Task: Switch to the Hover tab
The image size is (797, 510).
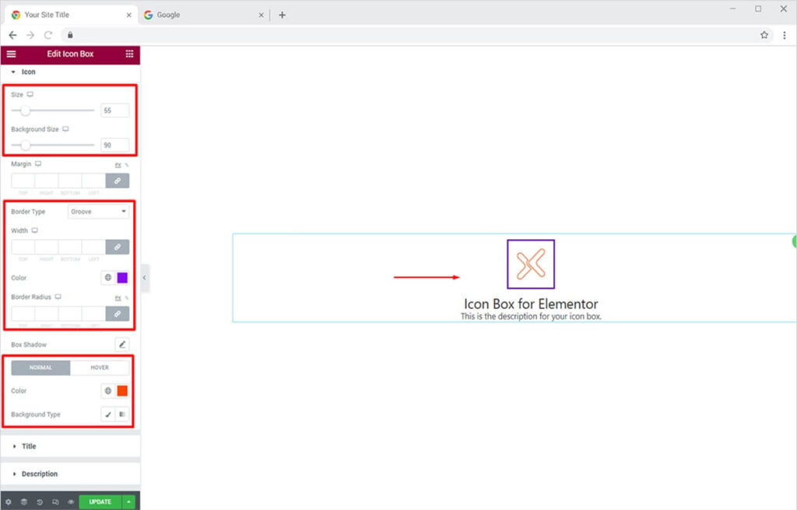Action: [x=100, y=368]
